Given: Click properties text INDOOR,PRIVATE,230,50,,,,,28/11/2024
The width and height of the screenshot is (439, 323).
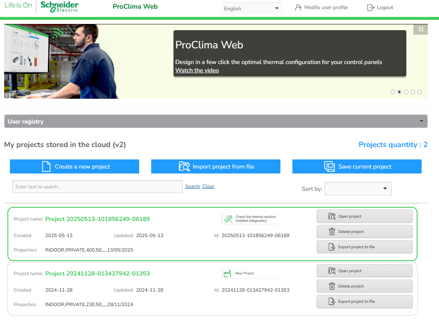Looking at the screenshot, I should pos(89,304).
